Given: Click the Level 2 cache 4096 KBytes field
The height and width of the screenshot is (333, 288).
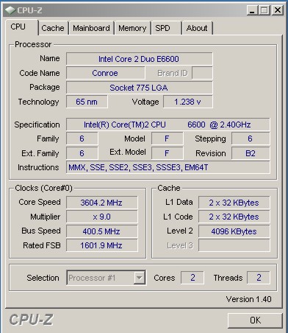Looking at the screenshot, I should (x=234, y=231).
